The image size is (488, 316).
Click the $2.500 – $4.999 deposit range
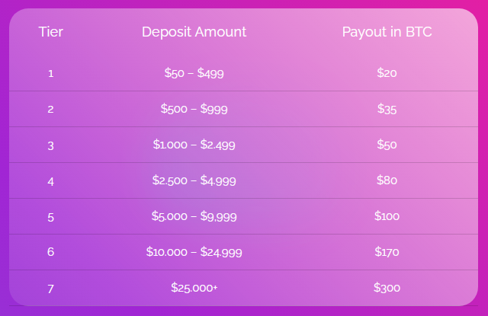click(194, 180)
